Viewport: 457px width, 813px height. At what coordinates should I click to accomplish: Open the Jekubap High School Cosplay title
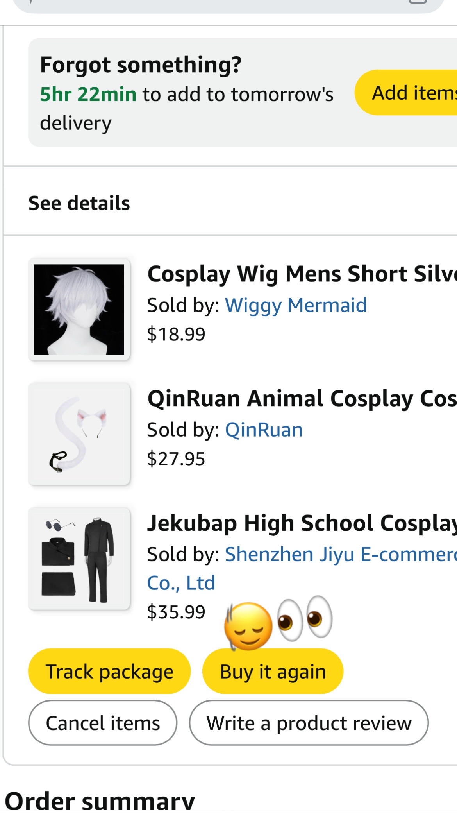tap(302, 523)
